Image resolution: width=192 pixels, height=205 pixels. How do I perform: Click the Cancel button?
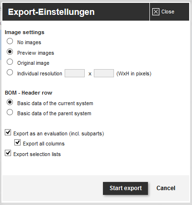point(166,188)
